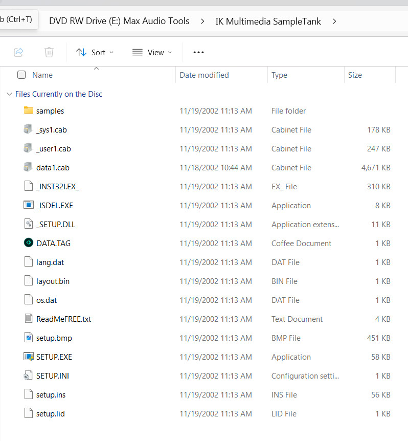This screenshot has height=441, width=408.
Task: Click the _INST32I.EX_ file name
Action: pos(58,187)
